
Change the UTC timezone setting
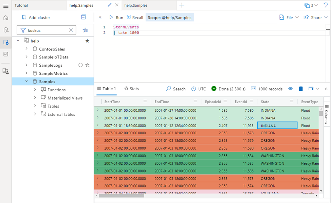point(199,89)
